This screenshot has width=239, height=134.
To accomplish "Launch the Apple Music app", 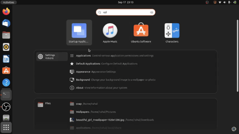I will pos(110,32).
